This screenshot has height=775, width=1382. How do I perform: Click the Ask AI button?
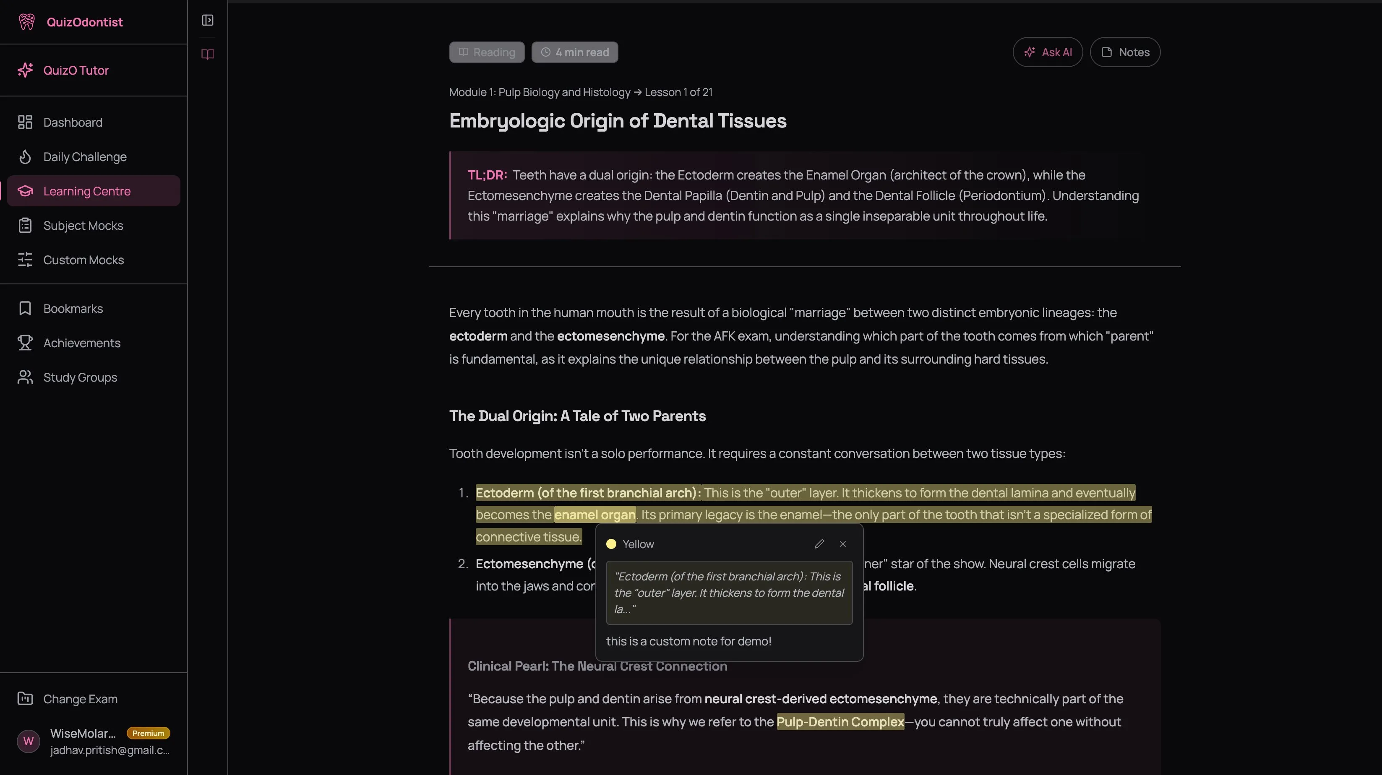(x=1047, y=52)
